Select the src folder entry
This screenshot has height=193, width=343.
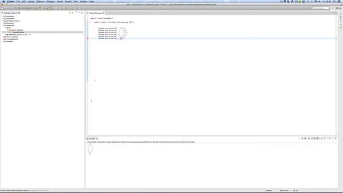click(9, 28)
